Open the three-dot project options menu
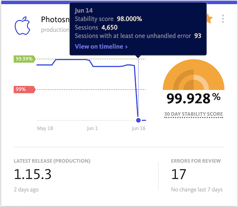Viewport: 238px width, 207px height. [223, 19]
